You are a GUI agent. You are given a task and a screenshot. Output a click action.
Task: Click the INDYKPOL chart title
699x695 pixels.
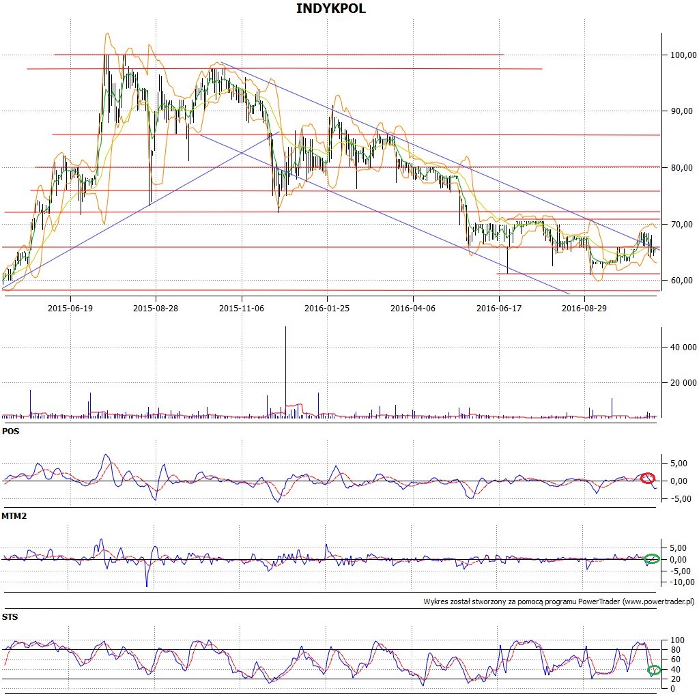pos(331,8)
